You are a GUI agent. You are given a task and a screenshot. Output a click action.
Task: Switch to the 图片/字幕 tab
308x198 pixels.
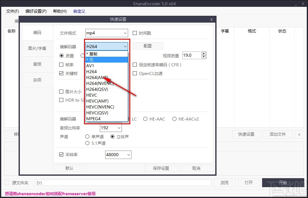[x=37, y=48]
